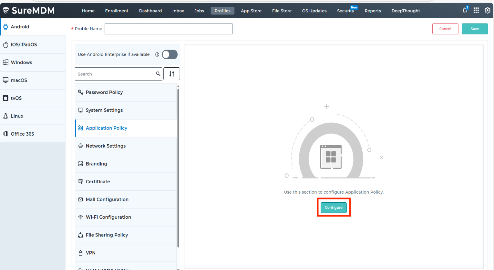Image resolution: width=494 pixels, height=270 pixels.
Task: Open the notifications bell icon
Action: pos(465,11)
